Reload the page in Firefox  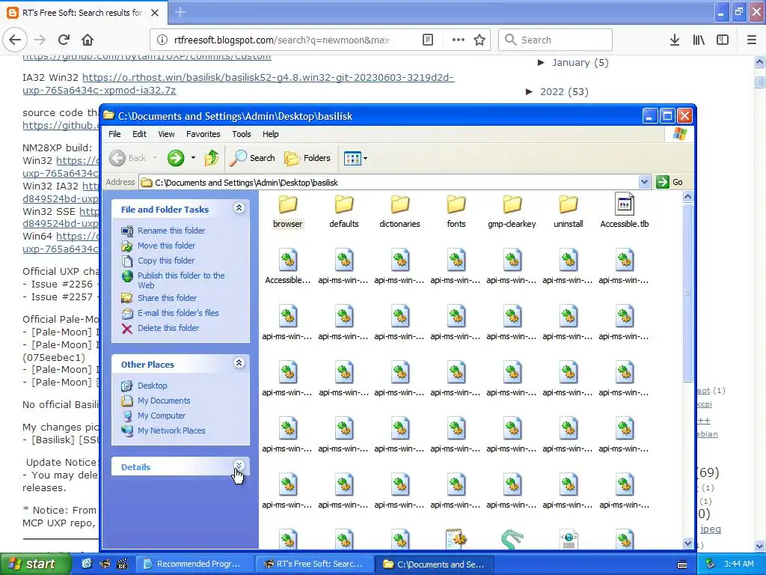[64, 40]
